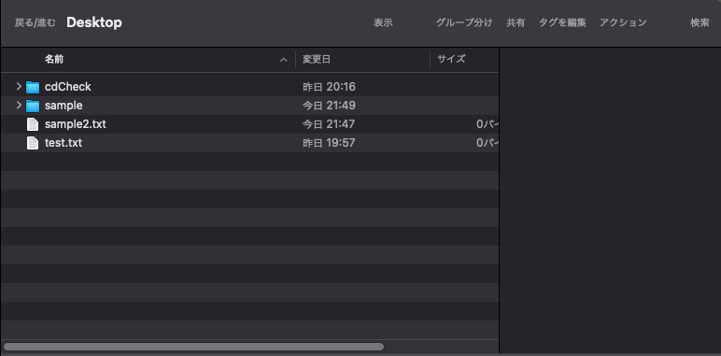Open the アクション action menu
The height and width of the screenshot is (356, 721).
tap(623, 22)
